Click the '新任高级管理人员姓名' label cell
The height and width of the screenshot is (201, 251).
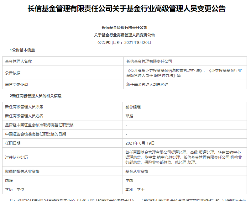(x=62, y=116)
